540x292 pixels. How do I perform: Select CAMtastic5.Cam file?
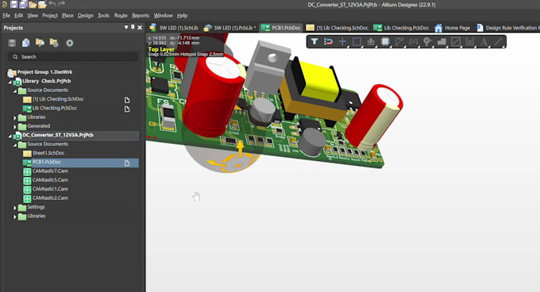pos(50,180)
